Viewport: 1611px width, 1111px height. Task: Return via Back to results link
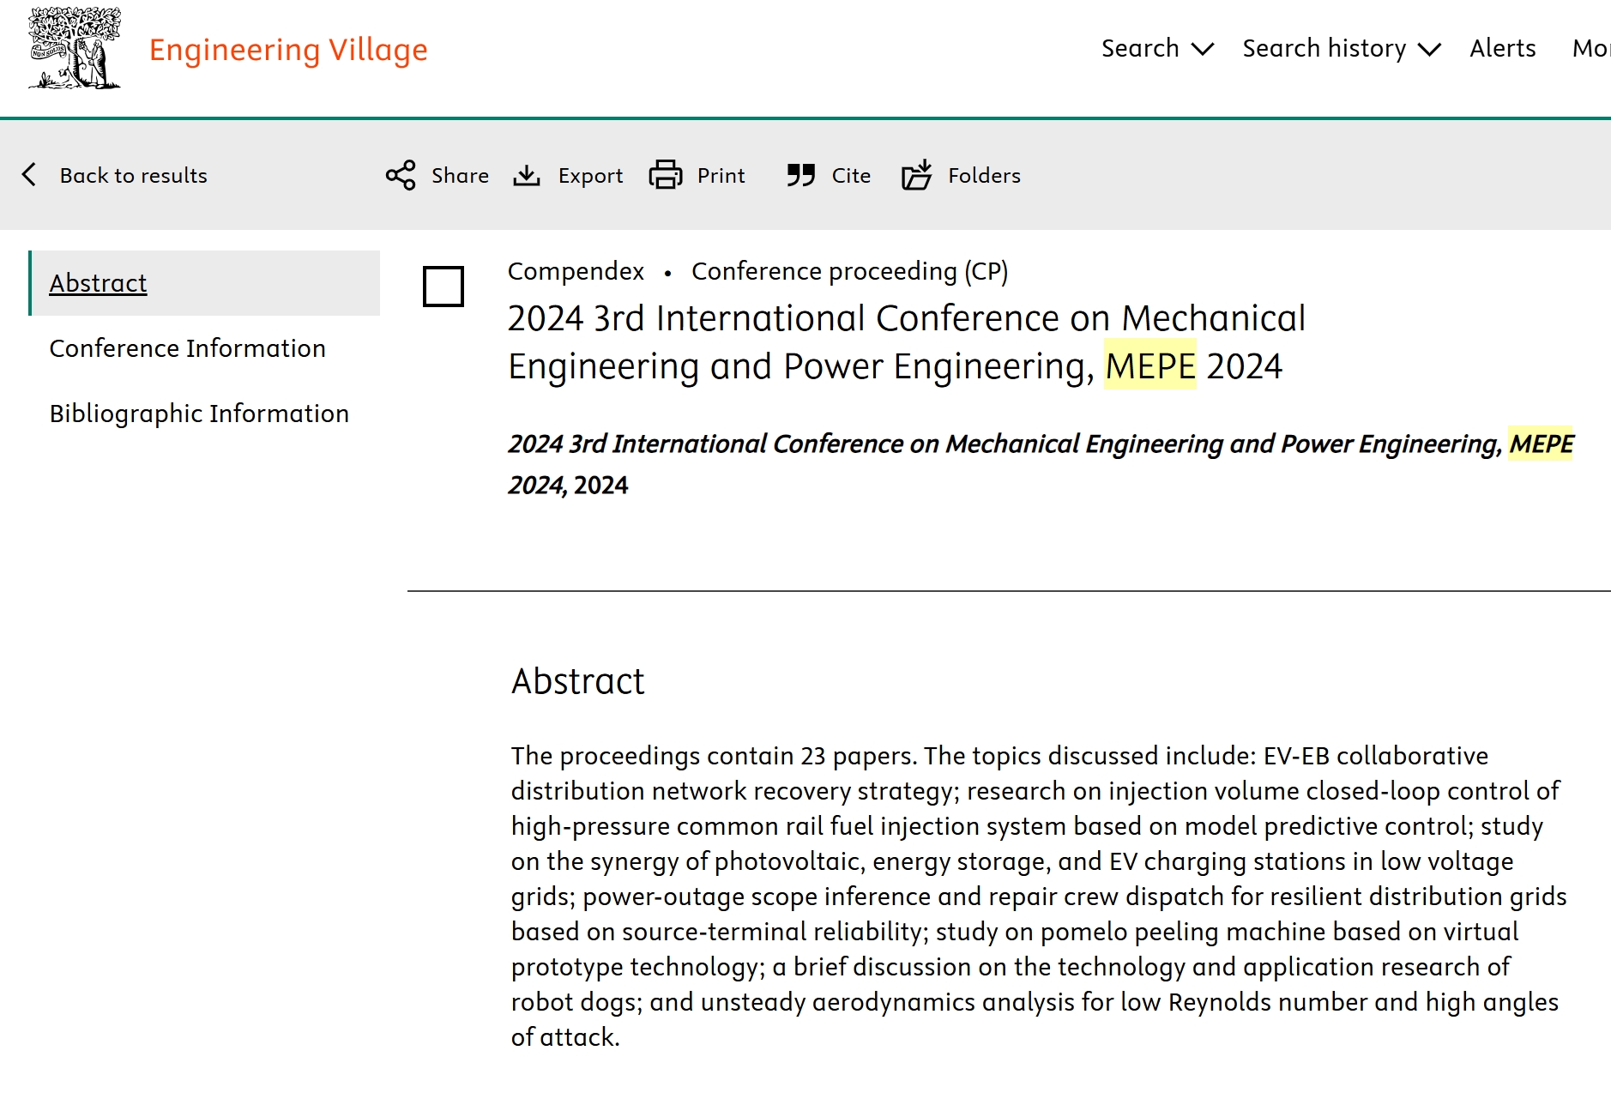[133, 175]
